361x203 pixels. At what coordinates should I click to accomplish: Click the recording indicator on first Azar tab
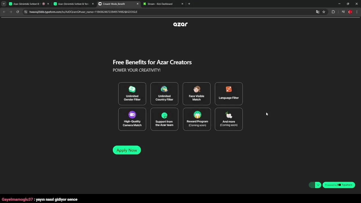tap(43, 4)
